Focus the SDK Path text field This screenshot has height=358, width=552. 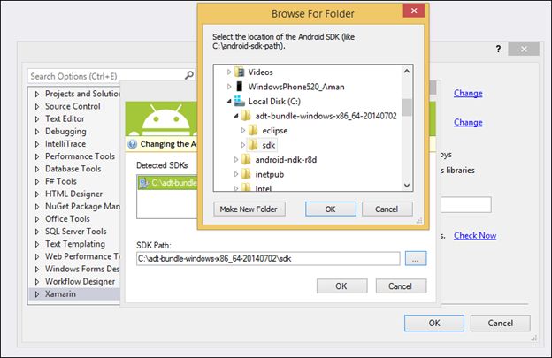[x=268, y=258]
